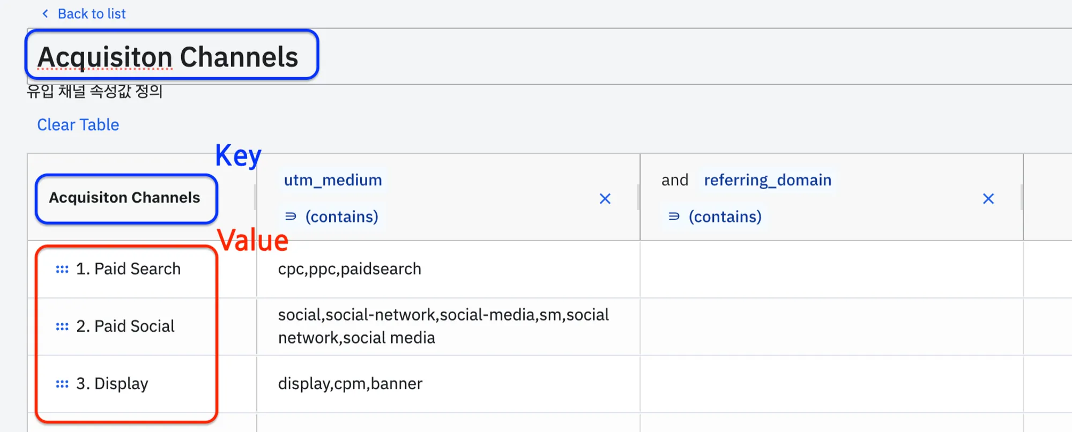
Task: Click the Clear Table link
Action: (78, 125)
